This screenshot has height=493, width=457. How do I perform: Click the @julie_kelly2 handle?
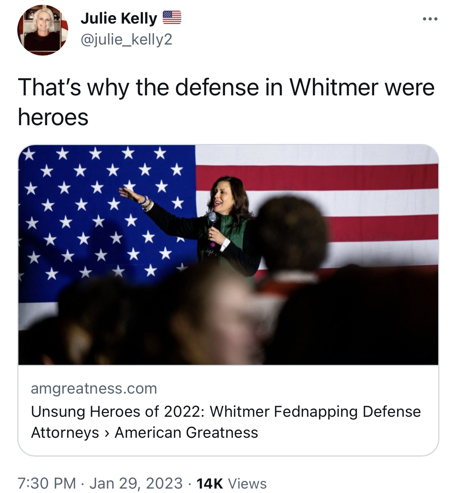(x=126, y=39)
